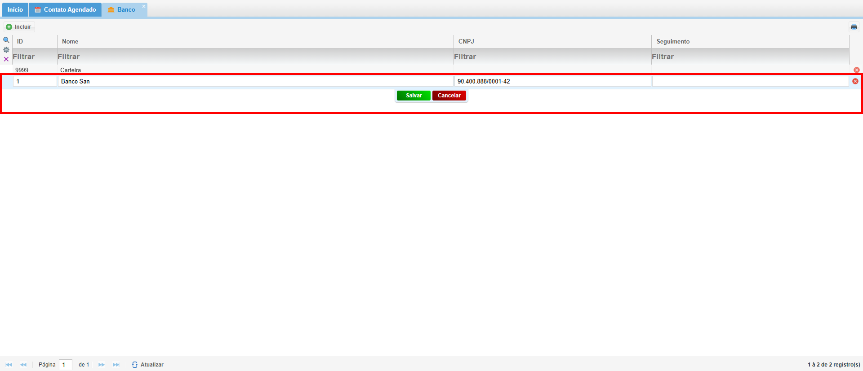
Task: Click the Nome column filter field
Action: [255, 57]
